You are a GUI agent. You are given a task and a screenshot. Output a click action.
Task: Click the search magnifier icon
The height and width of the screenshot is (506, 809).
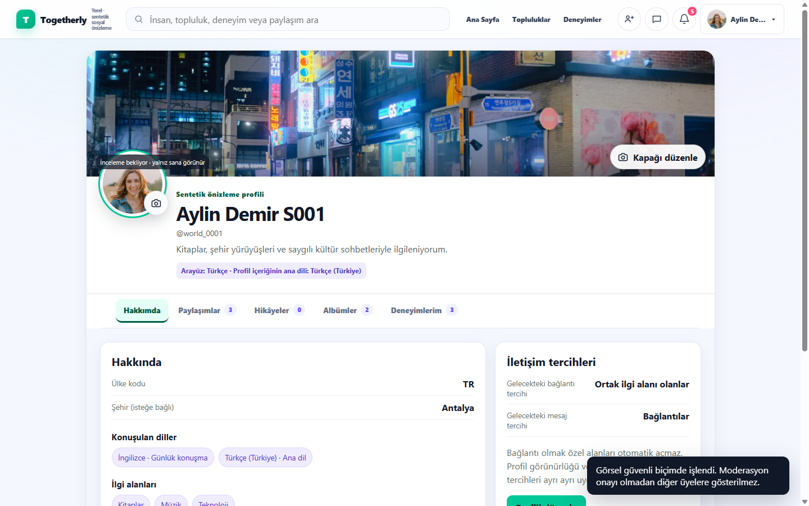point(139,20)
